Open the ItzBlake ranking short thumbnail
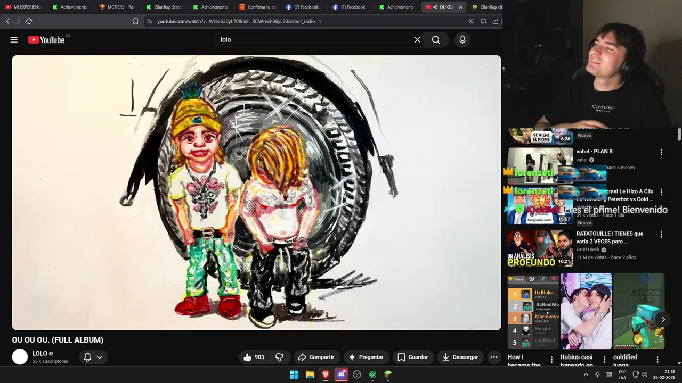This screenshot has height=383, width=682. [533, 311]
